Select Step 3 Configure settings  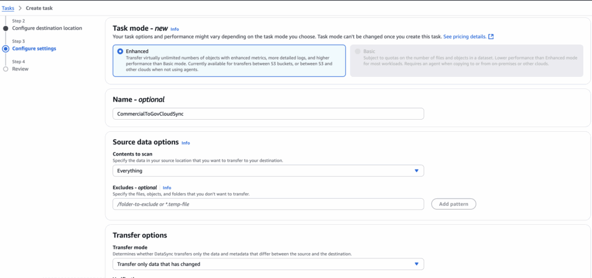coord(34,49)
